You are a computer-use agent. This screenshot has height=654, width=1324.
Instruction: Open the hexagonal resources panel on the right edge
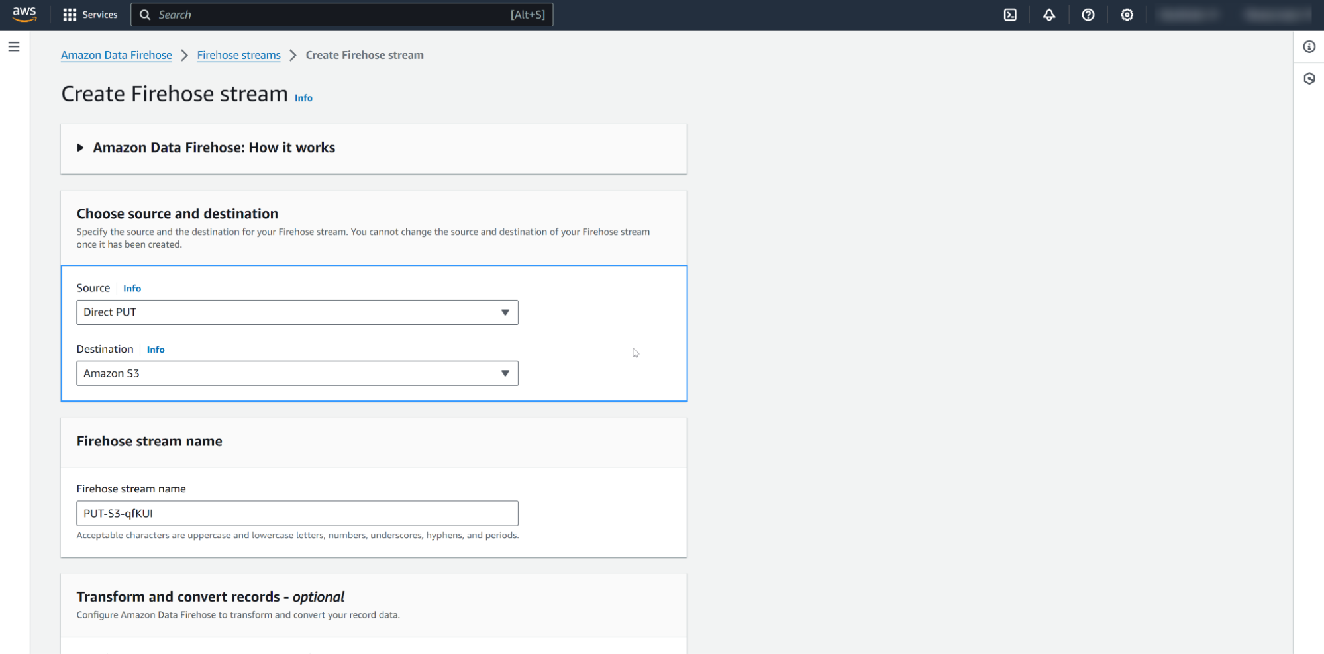point(1309,79)
